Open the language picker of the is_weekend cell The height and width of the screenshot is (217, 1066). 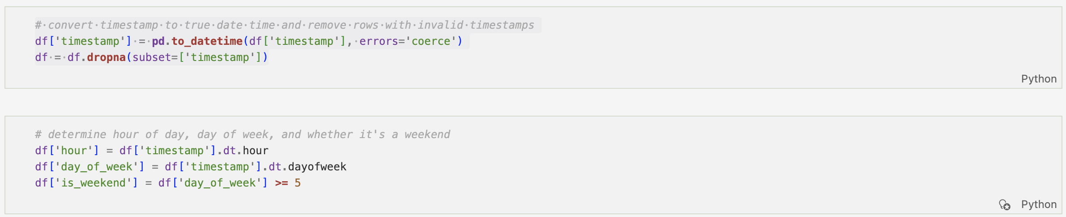[1038, 204]
